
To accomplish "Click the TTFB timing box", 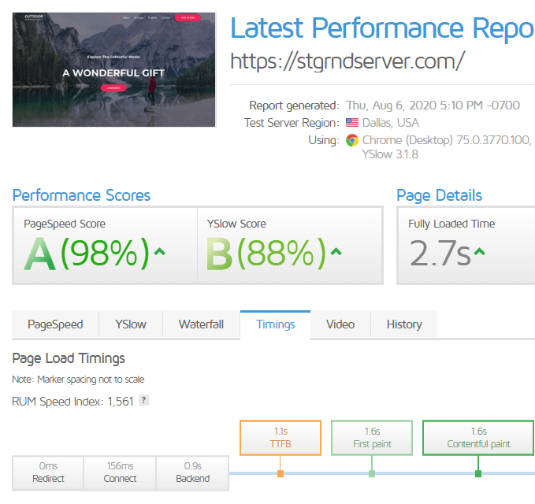I will click(281, 438).
